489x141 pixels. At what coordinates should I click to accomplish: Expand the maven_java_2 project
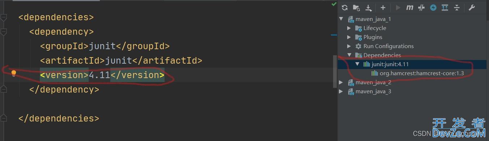click(x=341, y=82)
